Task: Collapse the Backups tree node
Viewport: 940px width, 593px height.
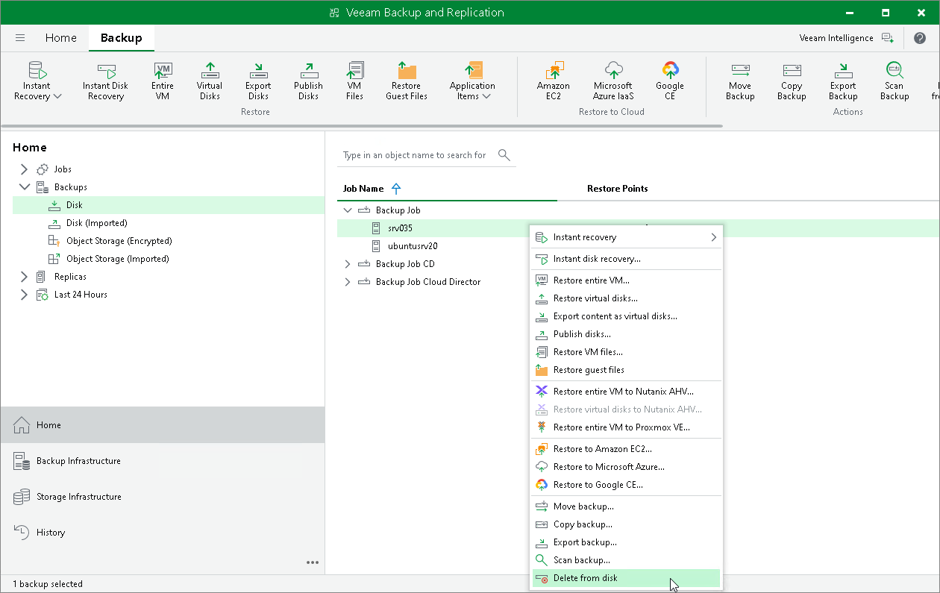Action: (x=24, y=187)
